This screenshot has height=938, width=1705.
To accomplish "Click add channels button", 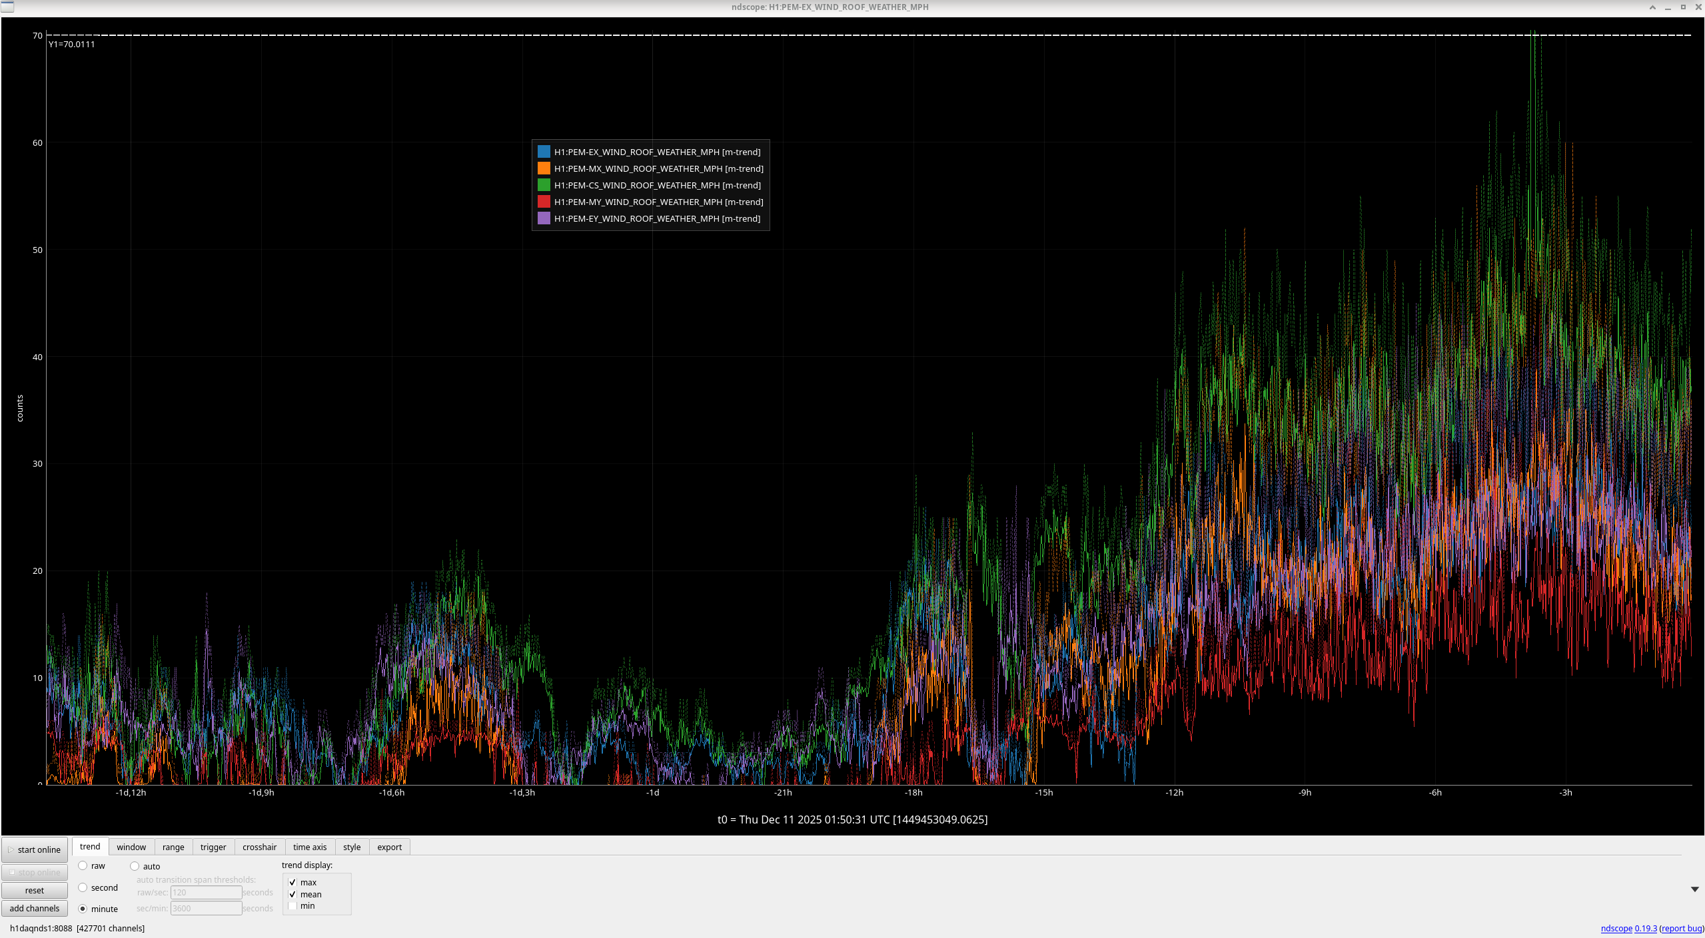I will coord(35,908).
